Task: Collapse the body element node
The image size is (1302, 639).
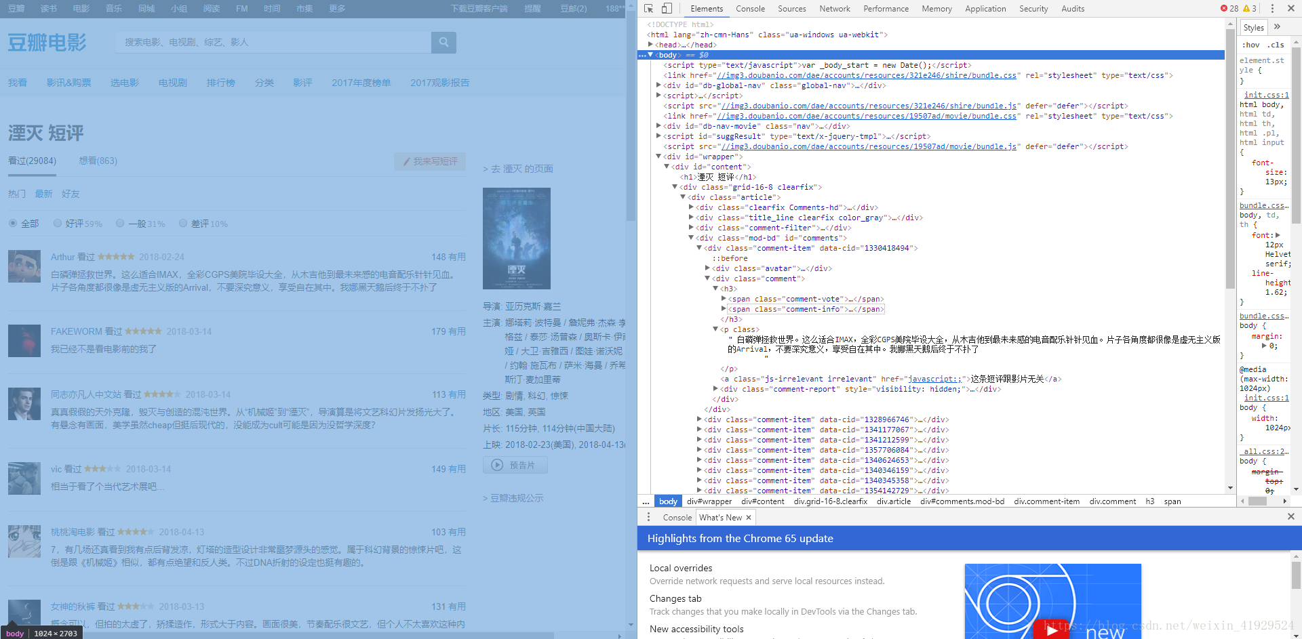Action: click(650, 55)
